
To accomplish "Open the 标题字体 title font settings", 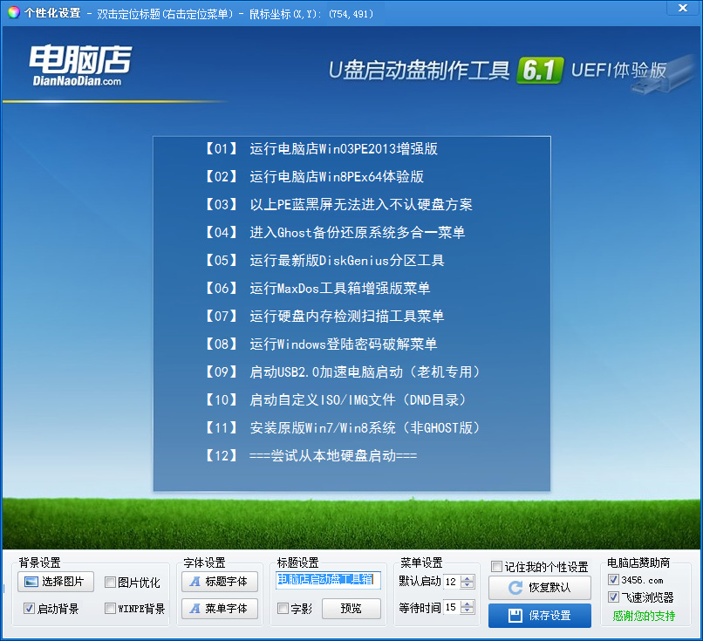I will tap(219, 582).
